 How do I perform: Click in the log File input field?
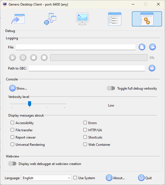tap(76, 47)
